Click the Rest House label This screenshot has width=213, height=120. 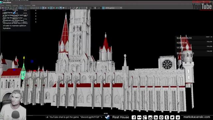[x=120, y=117]
